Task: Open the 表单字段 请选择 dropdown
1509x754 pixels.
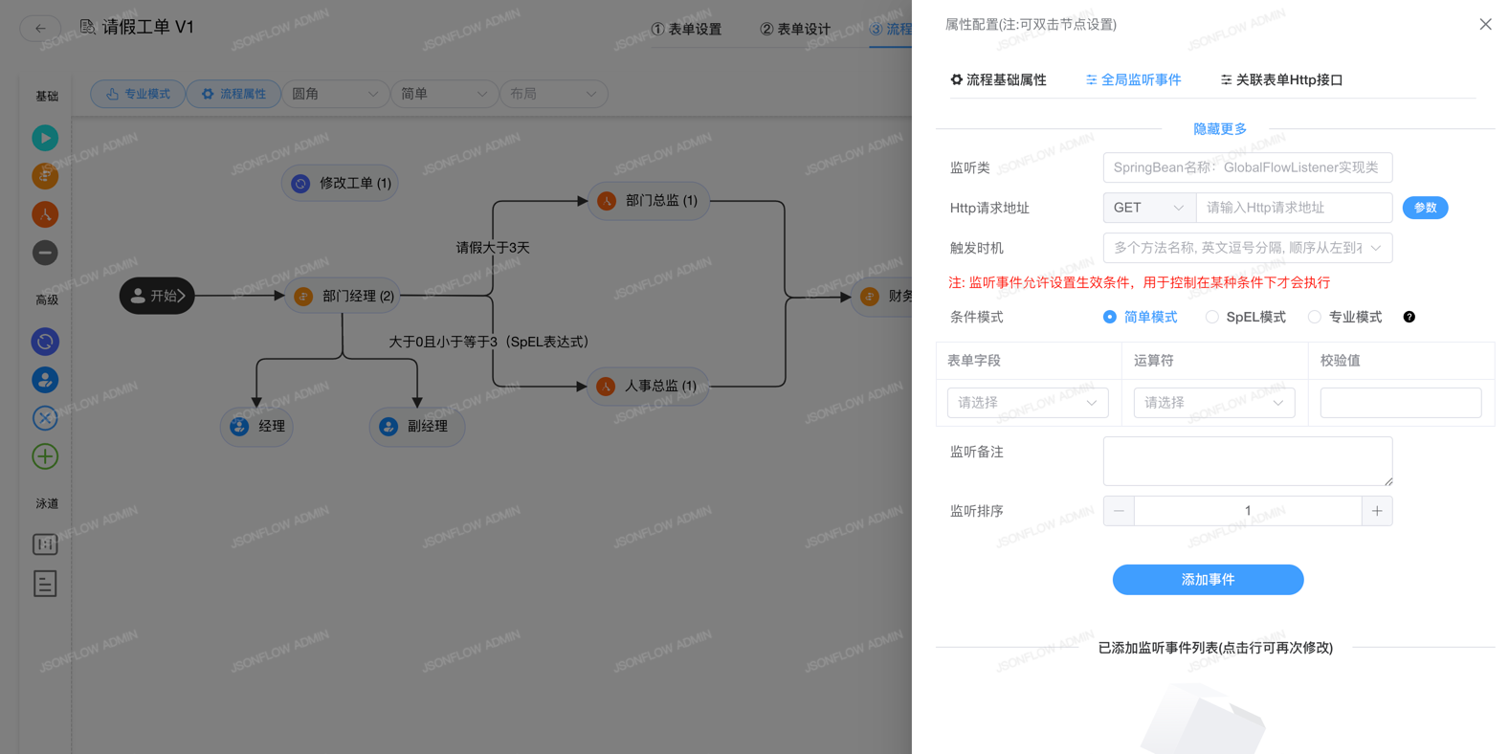Action: (x=1027, y=403)
